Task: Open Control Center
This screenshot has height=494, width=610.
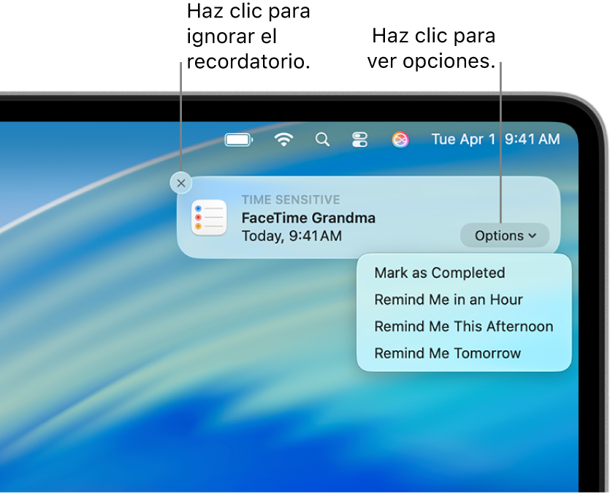Action: [360, 139]
